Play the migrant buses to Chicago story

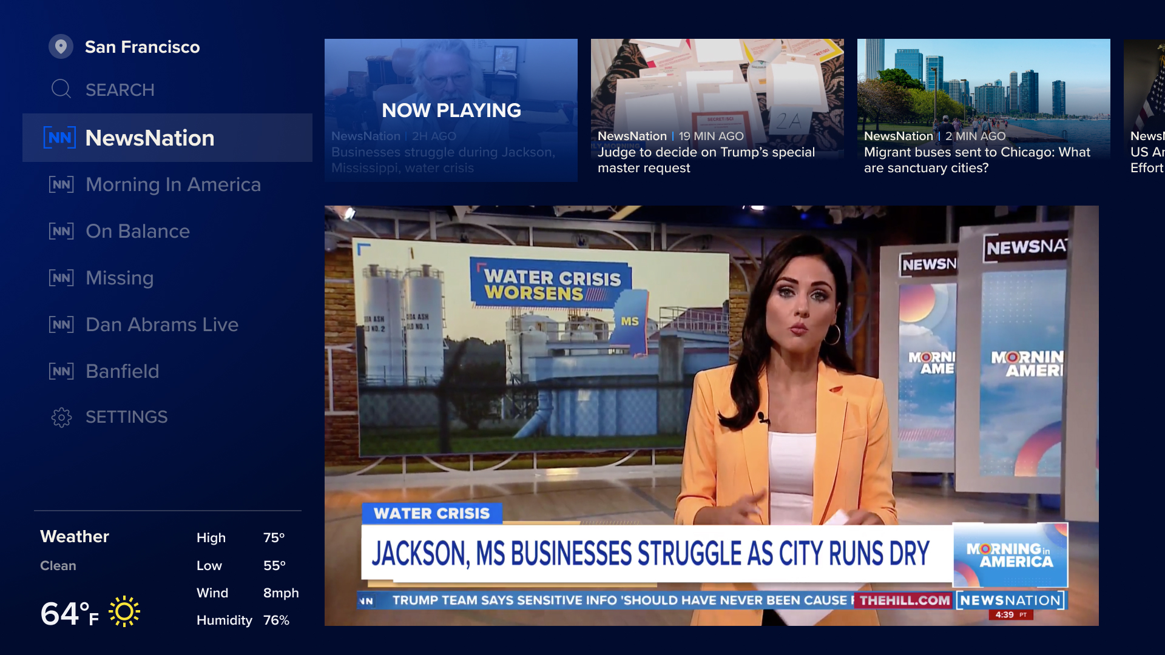tap(984, 110)
